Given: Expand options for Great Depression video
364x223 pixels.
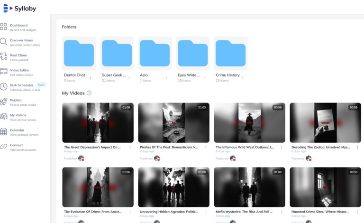Looking at the screenshot, I should pos(130,148).
